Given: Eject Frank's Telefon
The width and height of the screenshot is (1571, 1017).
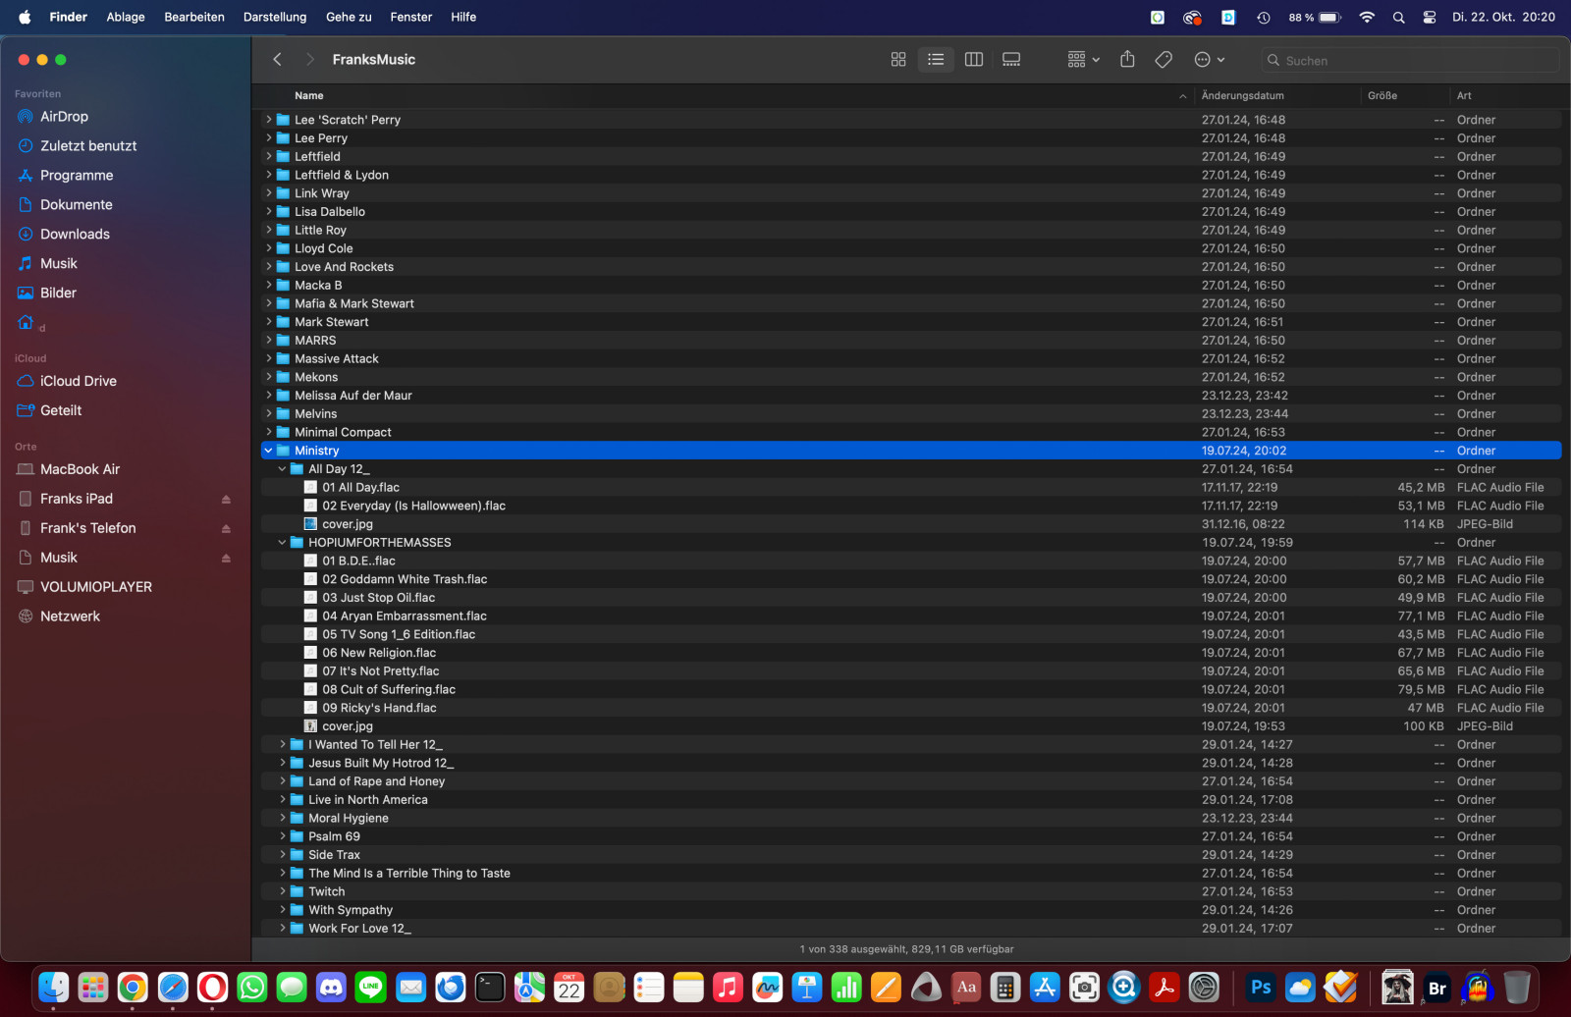Looking at the screenshot, I should pyautogui.click(x=226, y=529).
